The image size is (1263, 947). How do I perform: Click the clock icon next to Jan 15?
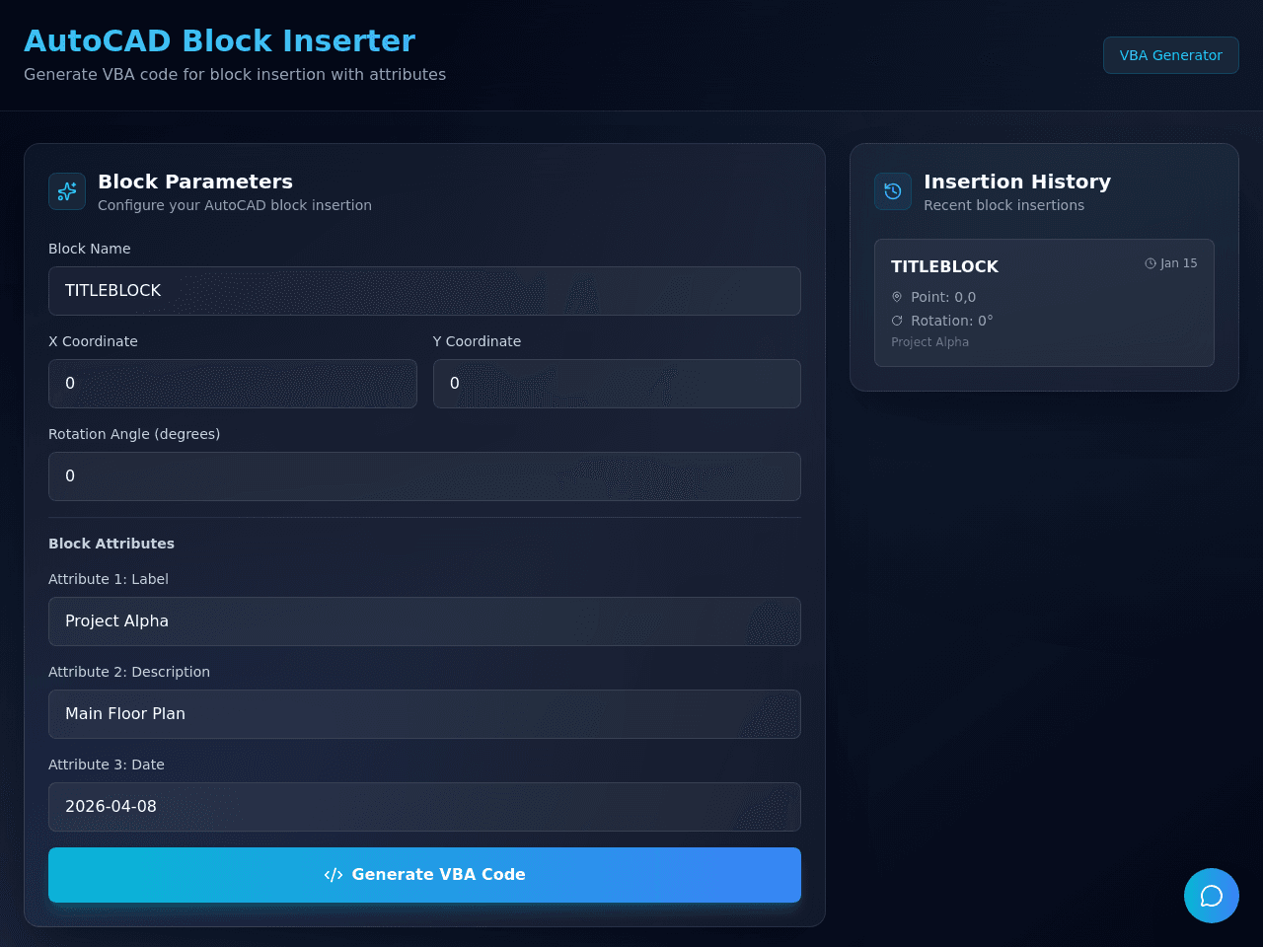(x=1151, y=263)
